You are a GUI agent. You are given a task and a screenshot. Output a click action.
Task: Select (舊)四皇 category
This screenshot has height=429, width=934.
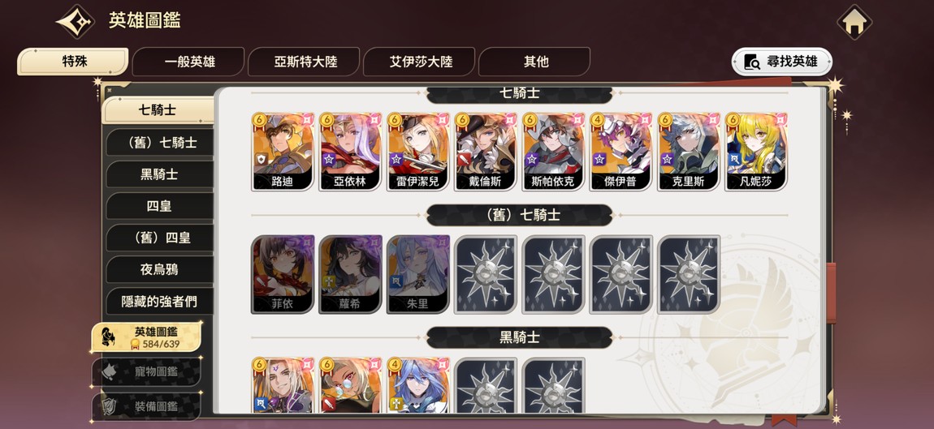tap(159, 238)
